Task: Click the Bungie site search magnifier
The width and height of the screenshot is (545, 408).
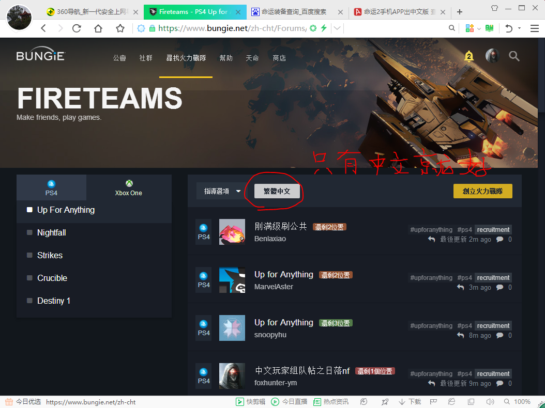Action: pos(514,56)
